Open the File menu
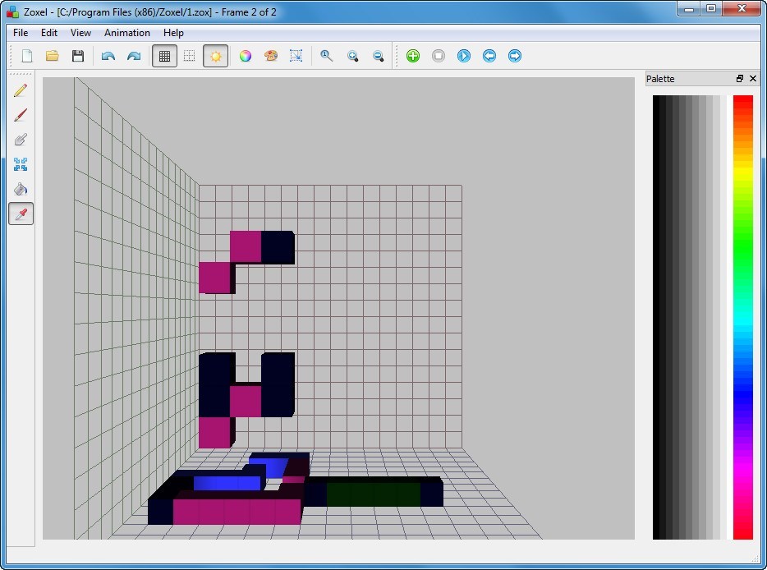 21,33
